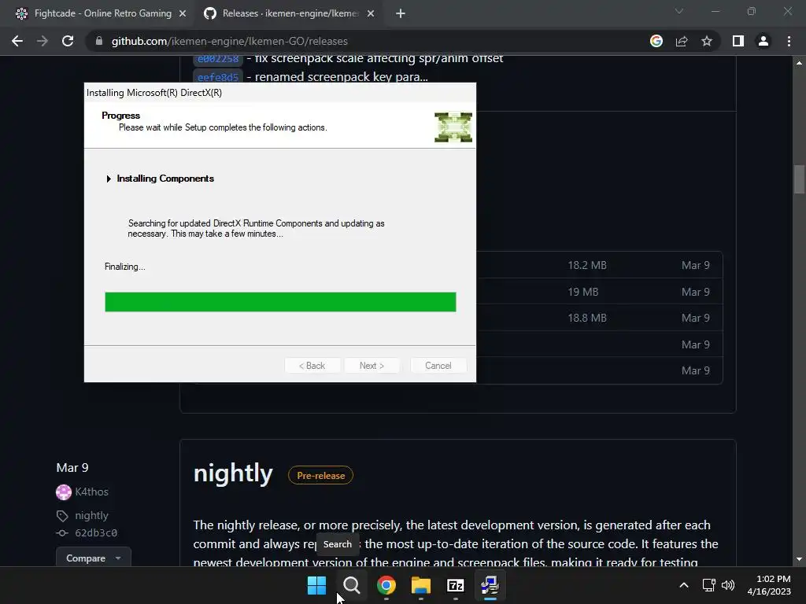The image size is (806, 604).
Task: Click the 19 MB asset size
Action: (x=583, y=292)
